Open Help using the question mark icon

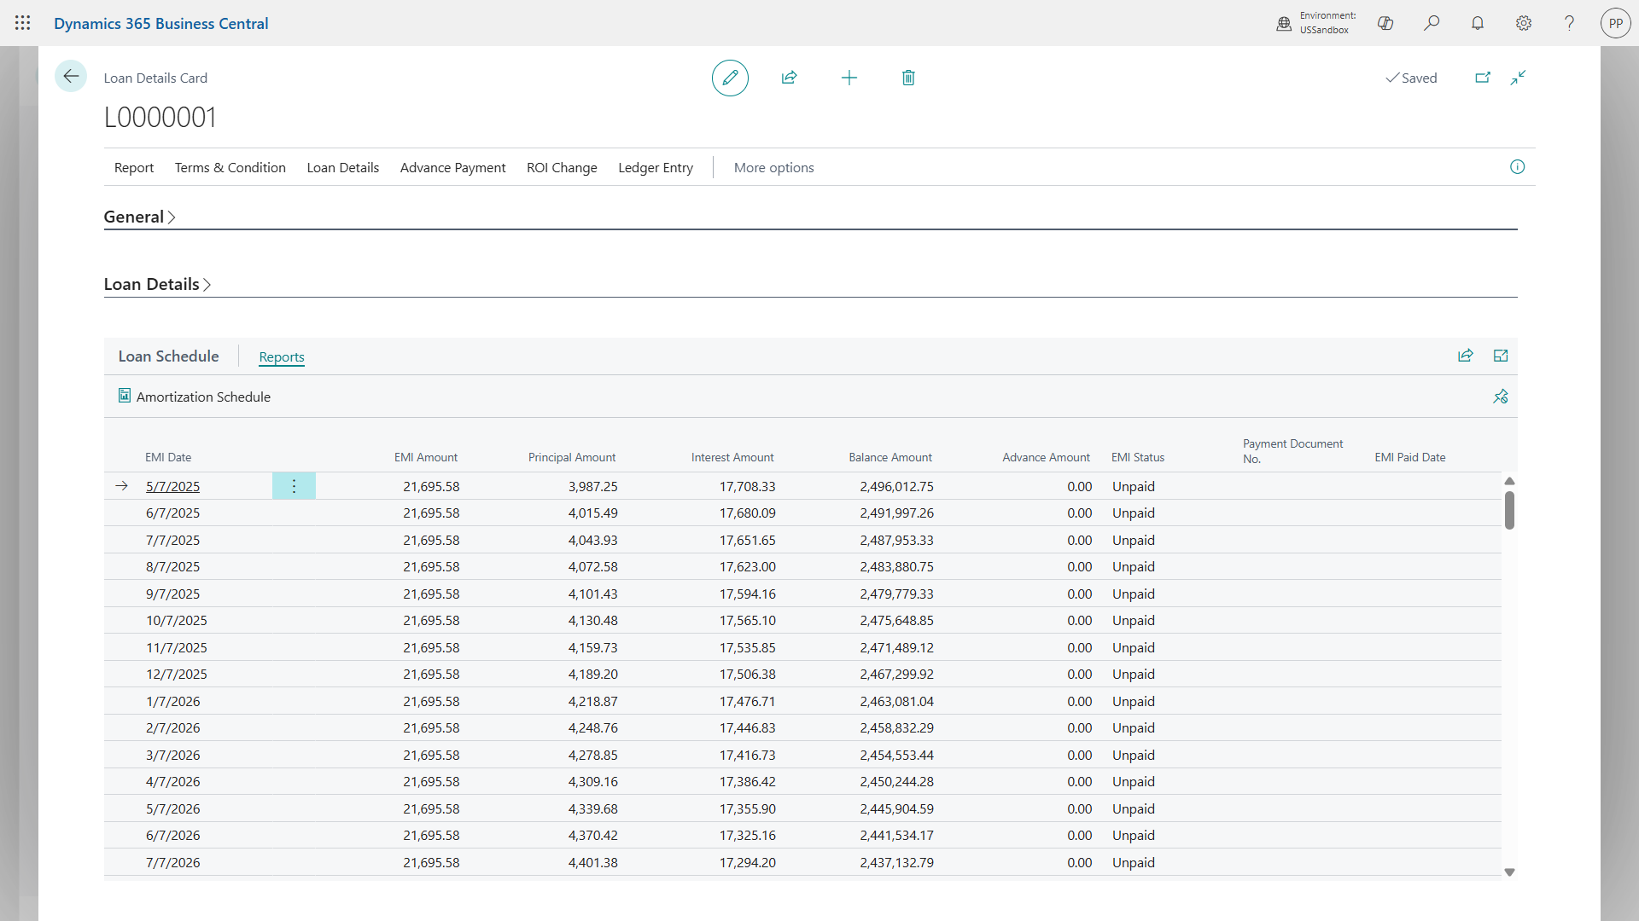coord(1570,23)
